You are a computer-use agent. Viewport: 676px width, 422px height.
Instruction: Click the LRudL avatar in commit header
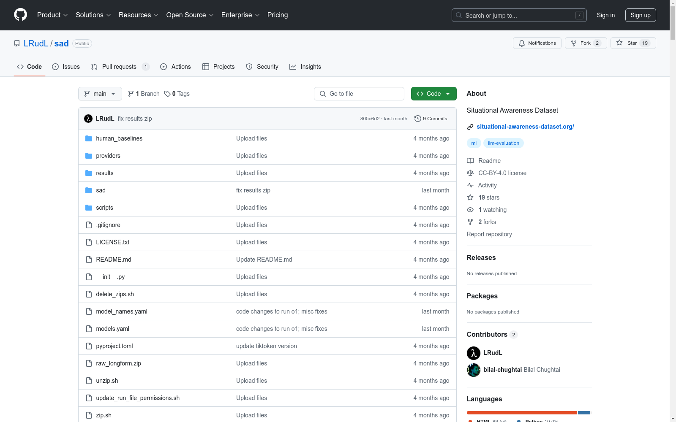(x=88, y=119)
